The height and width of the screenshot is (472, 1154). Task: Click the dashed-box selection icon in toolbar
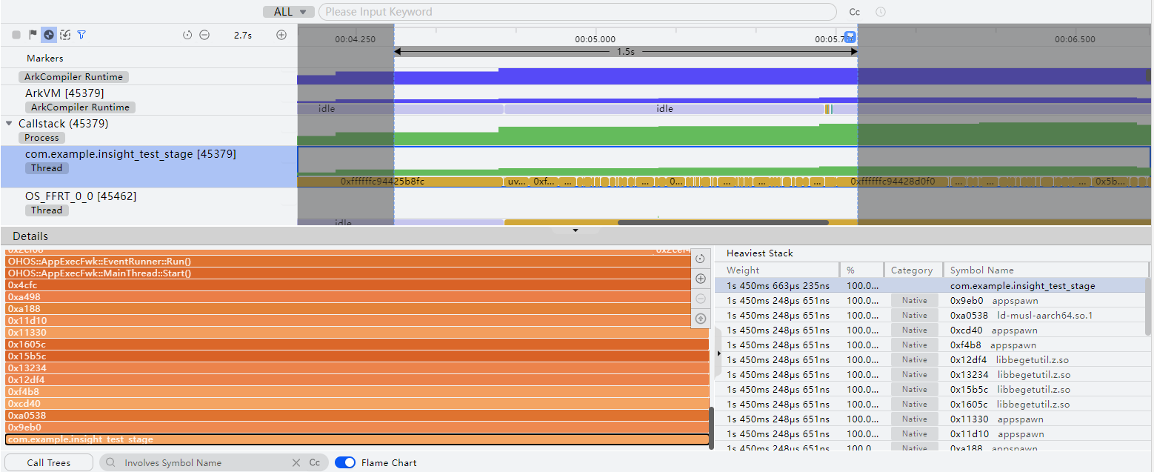coord(65,35)
